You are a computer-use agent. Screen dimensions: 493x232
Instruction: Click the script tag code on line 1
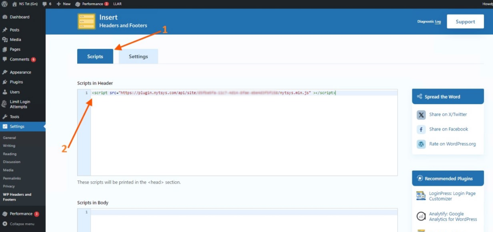(x=214, y=93)
